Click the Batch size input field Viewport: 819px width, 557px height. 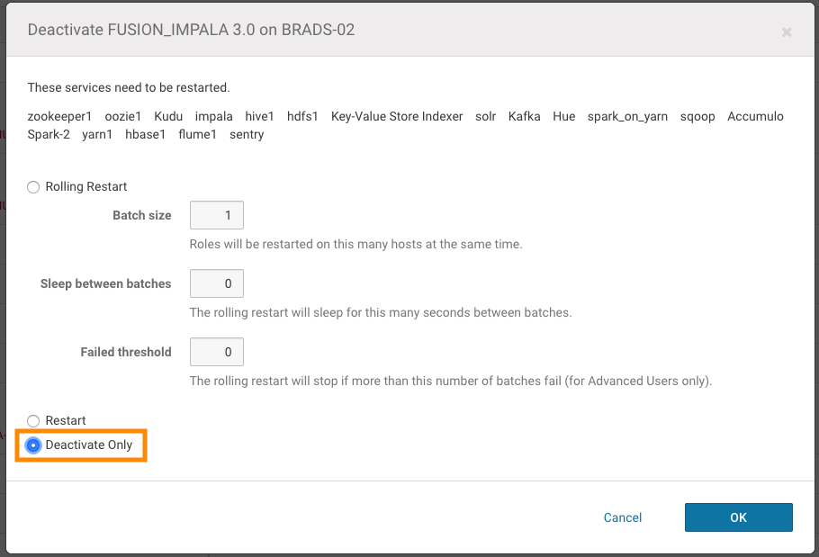pos(216,215)
